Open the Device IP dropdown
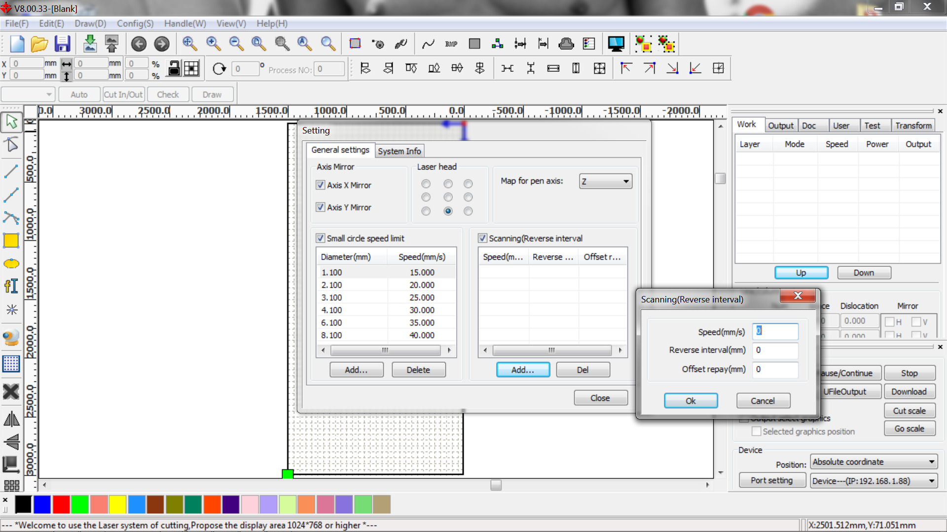947x532 pixels. pyautogui.click(x=874, y=481)
